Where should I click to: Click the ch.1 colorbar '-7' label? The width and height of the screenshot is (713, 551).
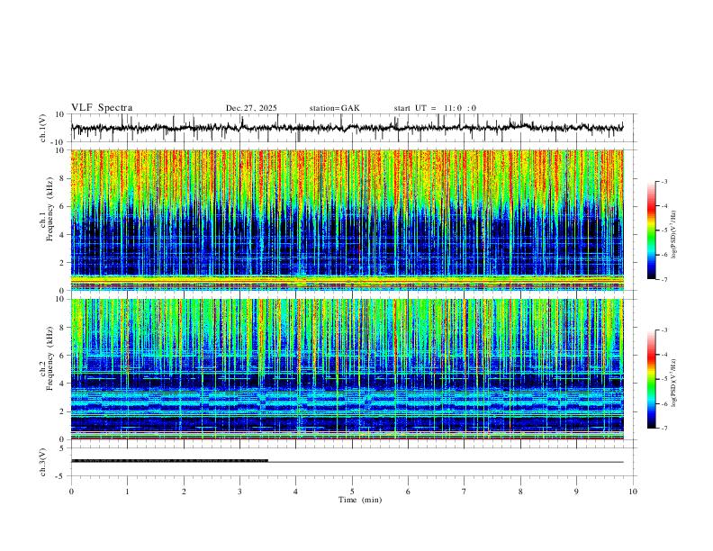[x=663, y=279]
